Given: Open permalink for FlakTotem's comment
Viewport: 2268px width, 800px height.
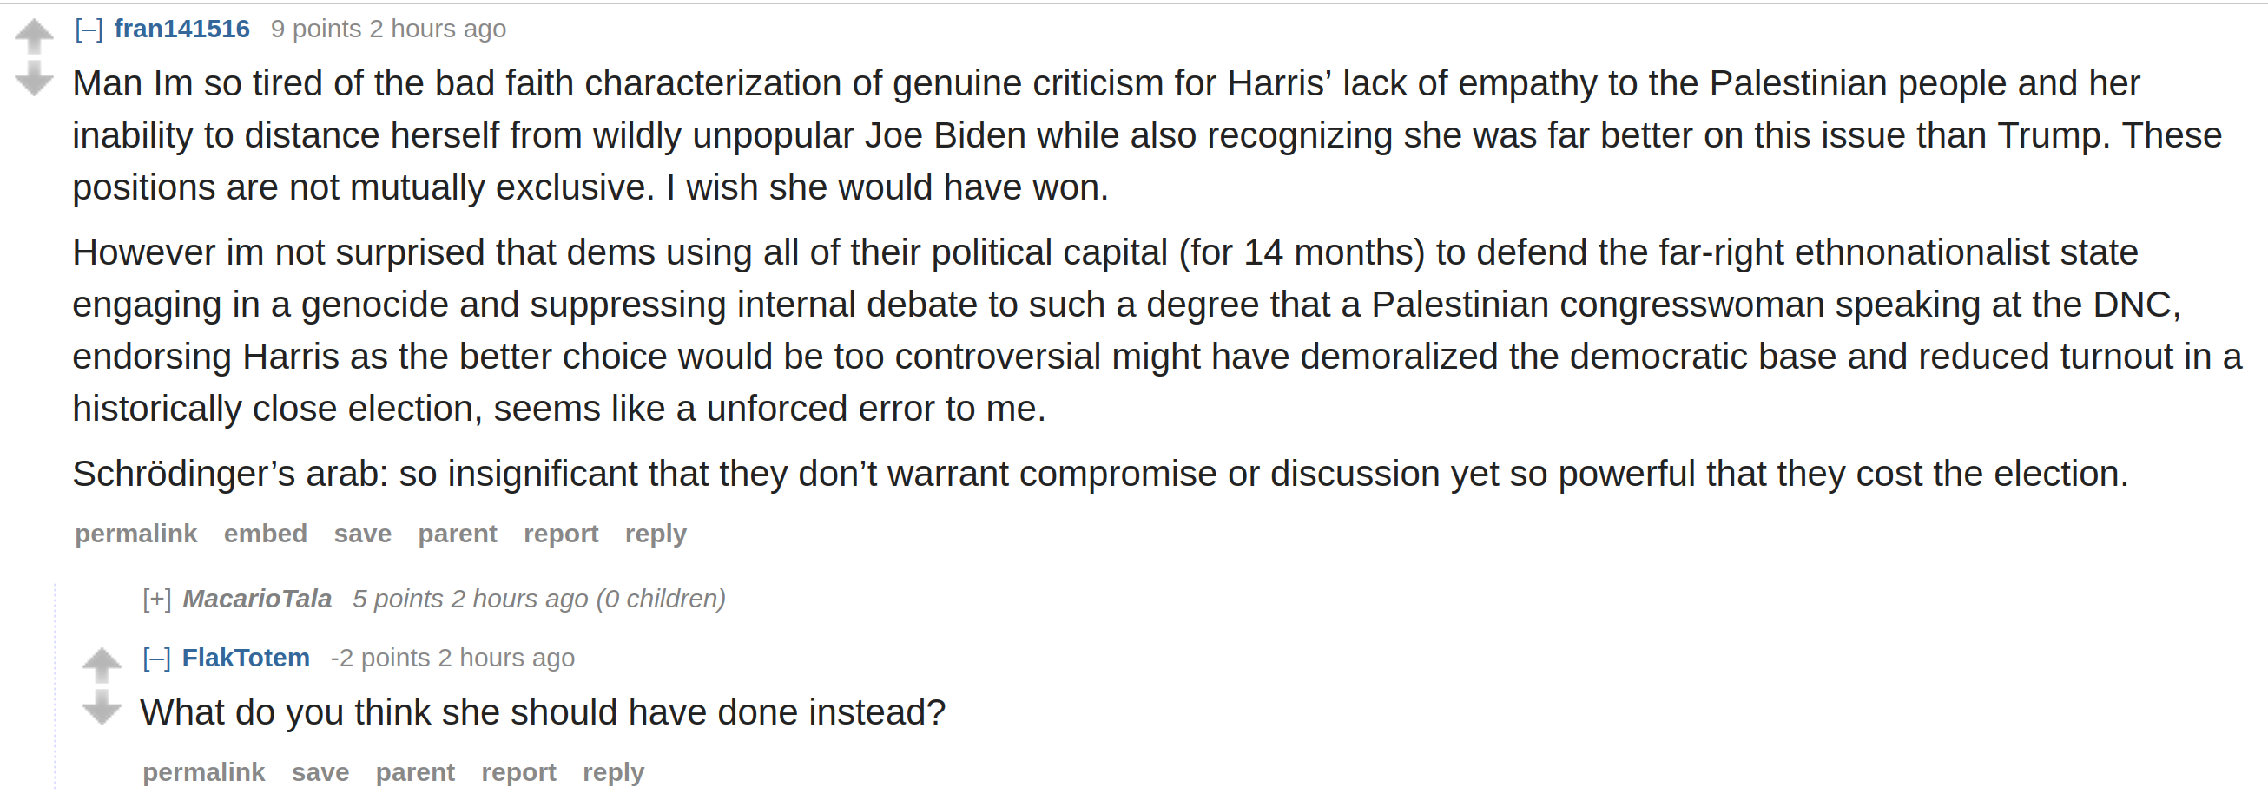Looking at the screenshot, I should pyautogui.click(x=204, y=773).
